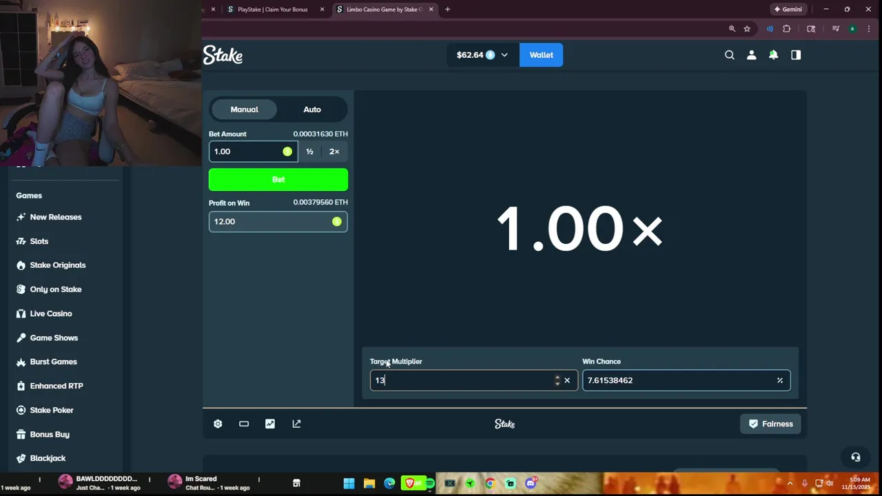Switch to theatre mode rectangle icon
Screen dimensions: 882x496
[244, 424]
